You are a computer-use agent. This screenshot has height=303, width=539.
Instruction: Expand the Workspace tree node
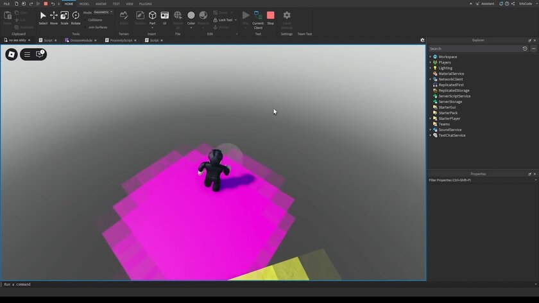point(431,56)
